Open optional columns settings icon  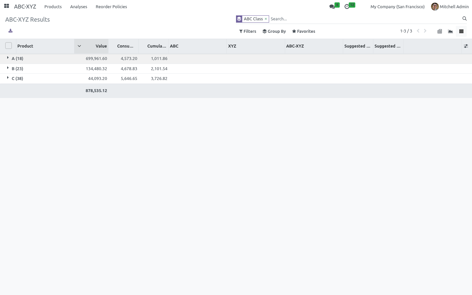point(466,46)
